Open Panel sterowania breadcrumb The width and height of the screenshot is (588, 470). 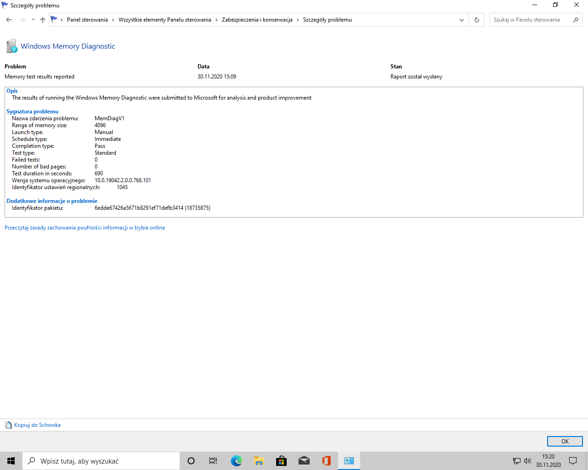(x=87, y=20)
